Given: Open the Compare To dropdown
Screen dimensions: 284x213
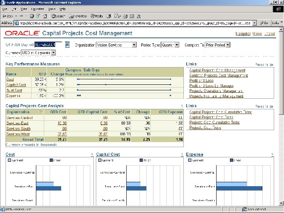Looking at the screenshot, I should pyautogui.click(x=217, y=45).
